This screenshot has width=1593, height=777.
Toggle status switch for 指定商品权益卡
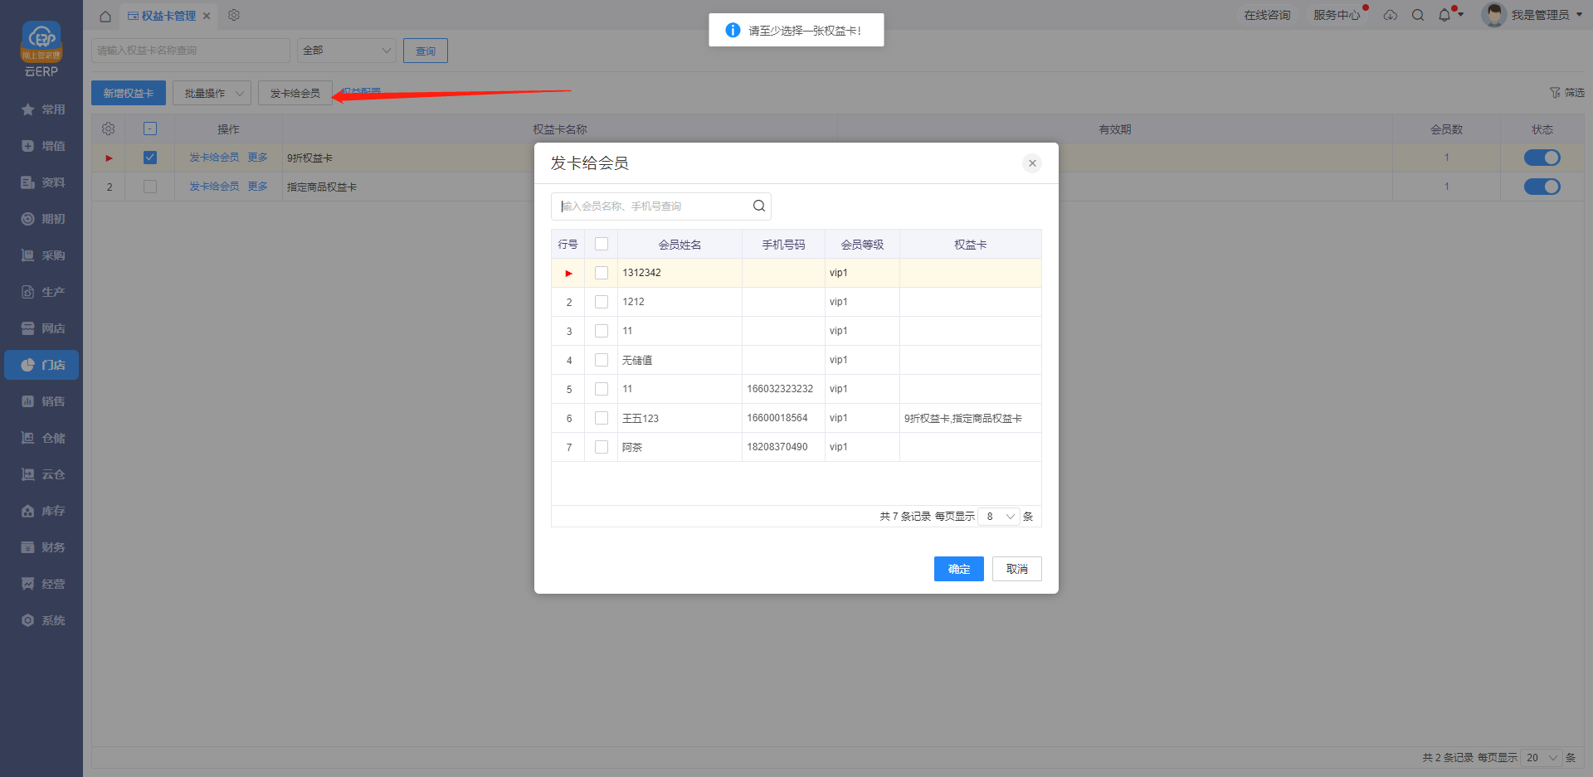[x=1542, y=187]
